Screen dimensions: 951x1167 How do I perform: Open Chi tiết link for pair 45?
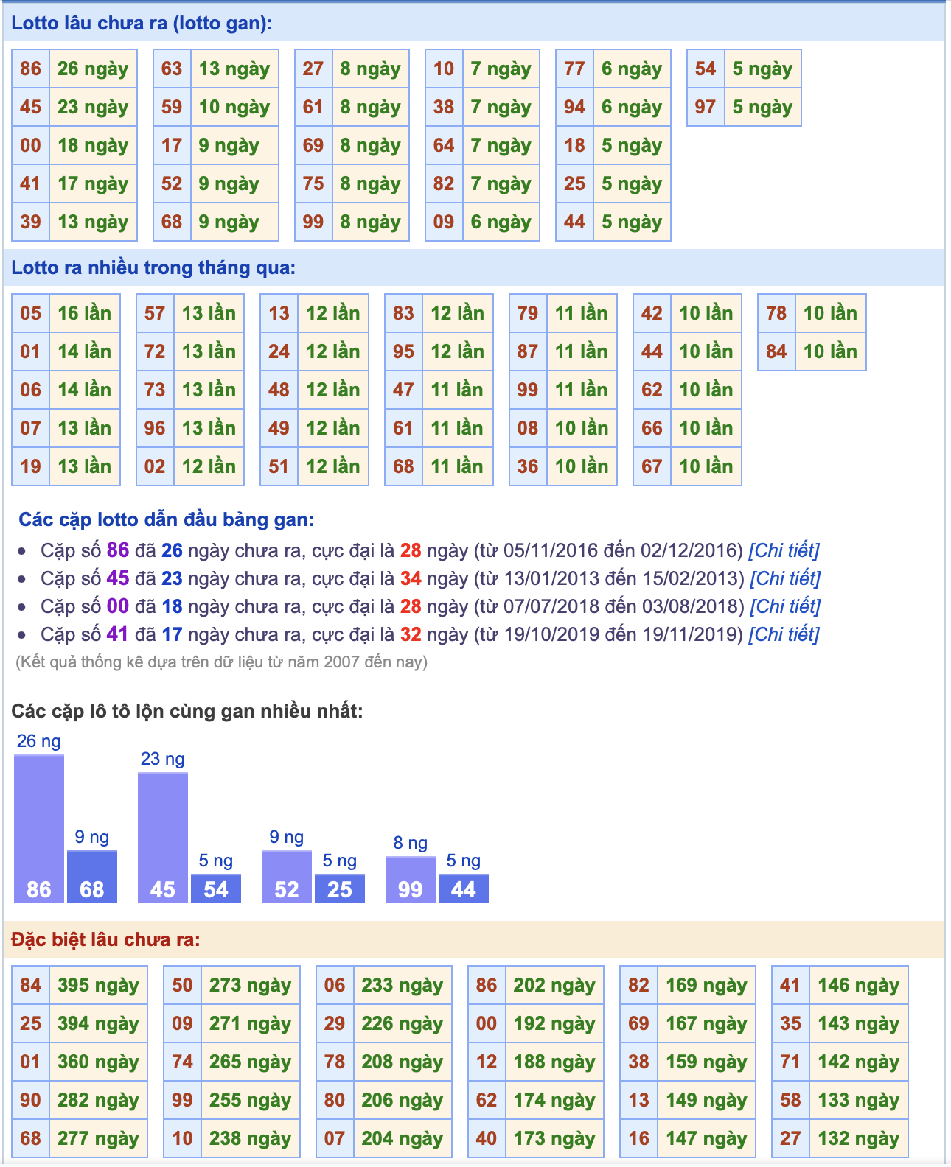[x=784, y=578]
